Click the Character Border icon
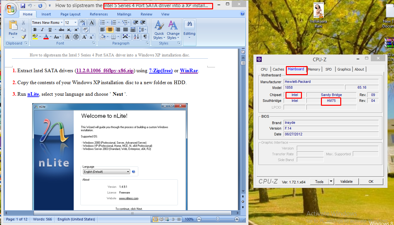 [x=91, y=22]
